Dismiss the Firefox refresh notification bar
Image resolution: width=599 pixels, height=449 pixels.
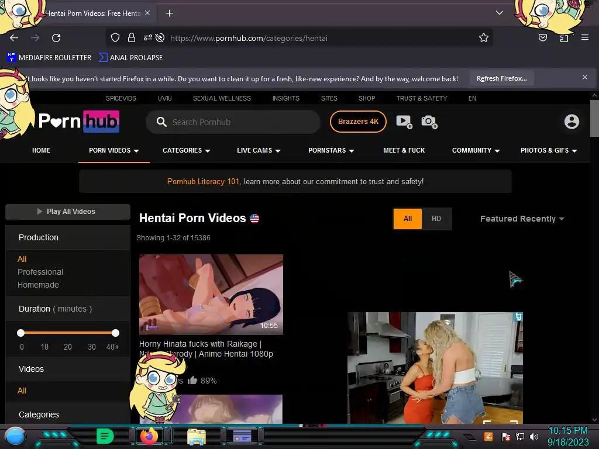585,78
